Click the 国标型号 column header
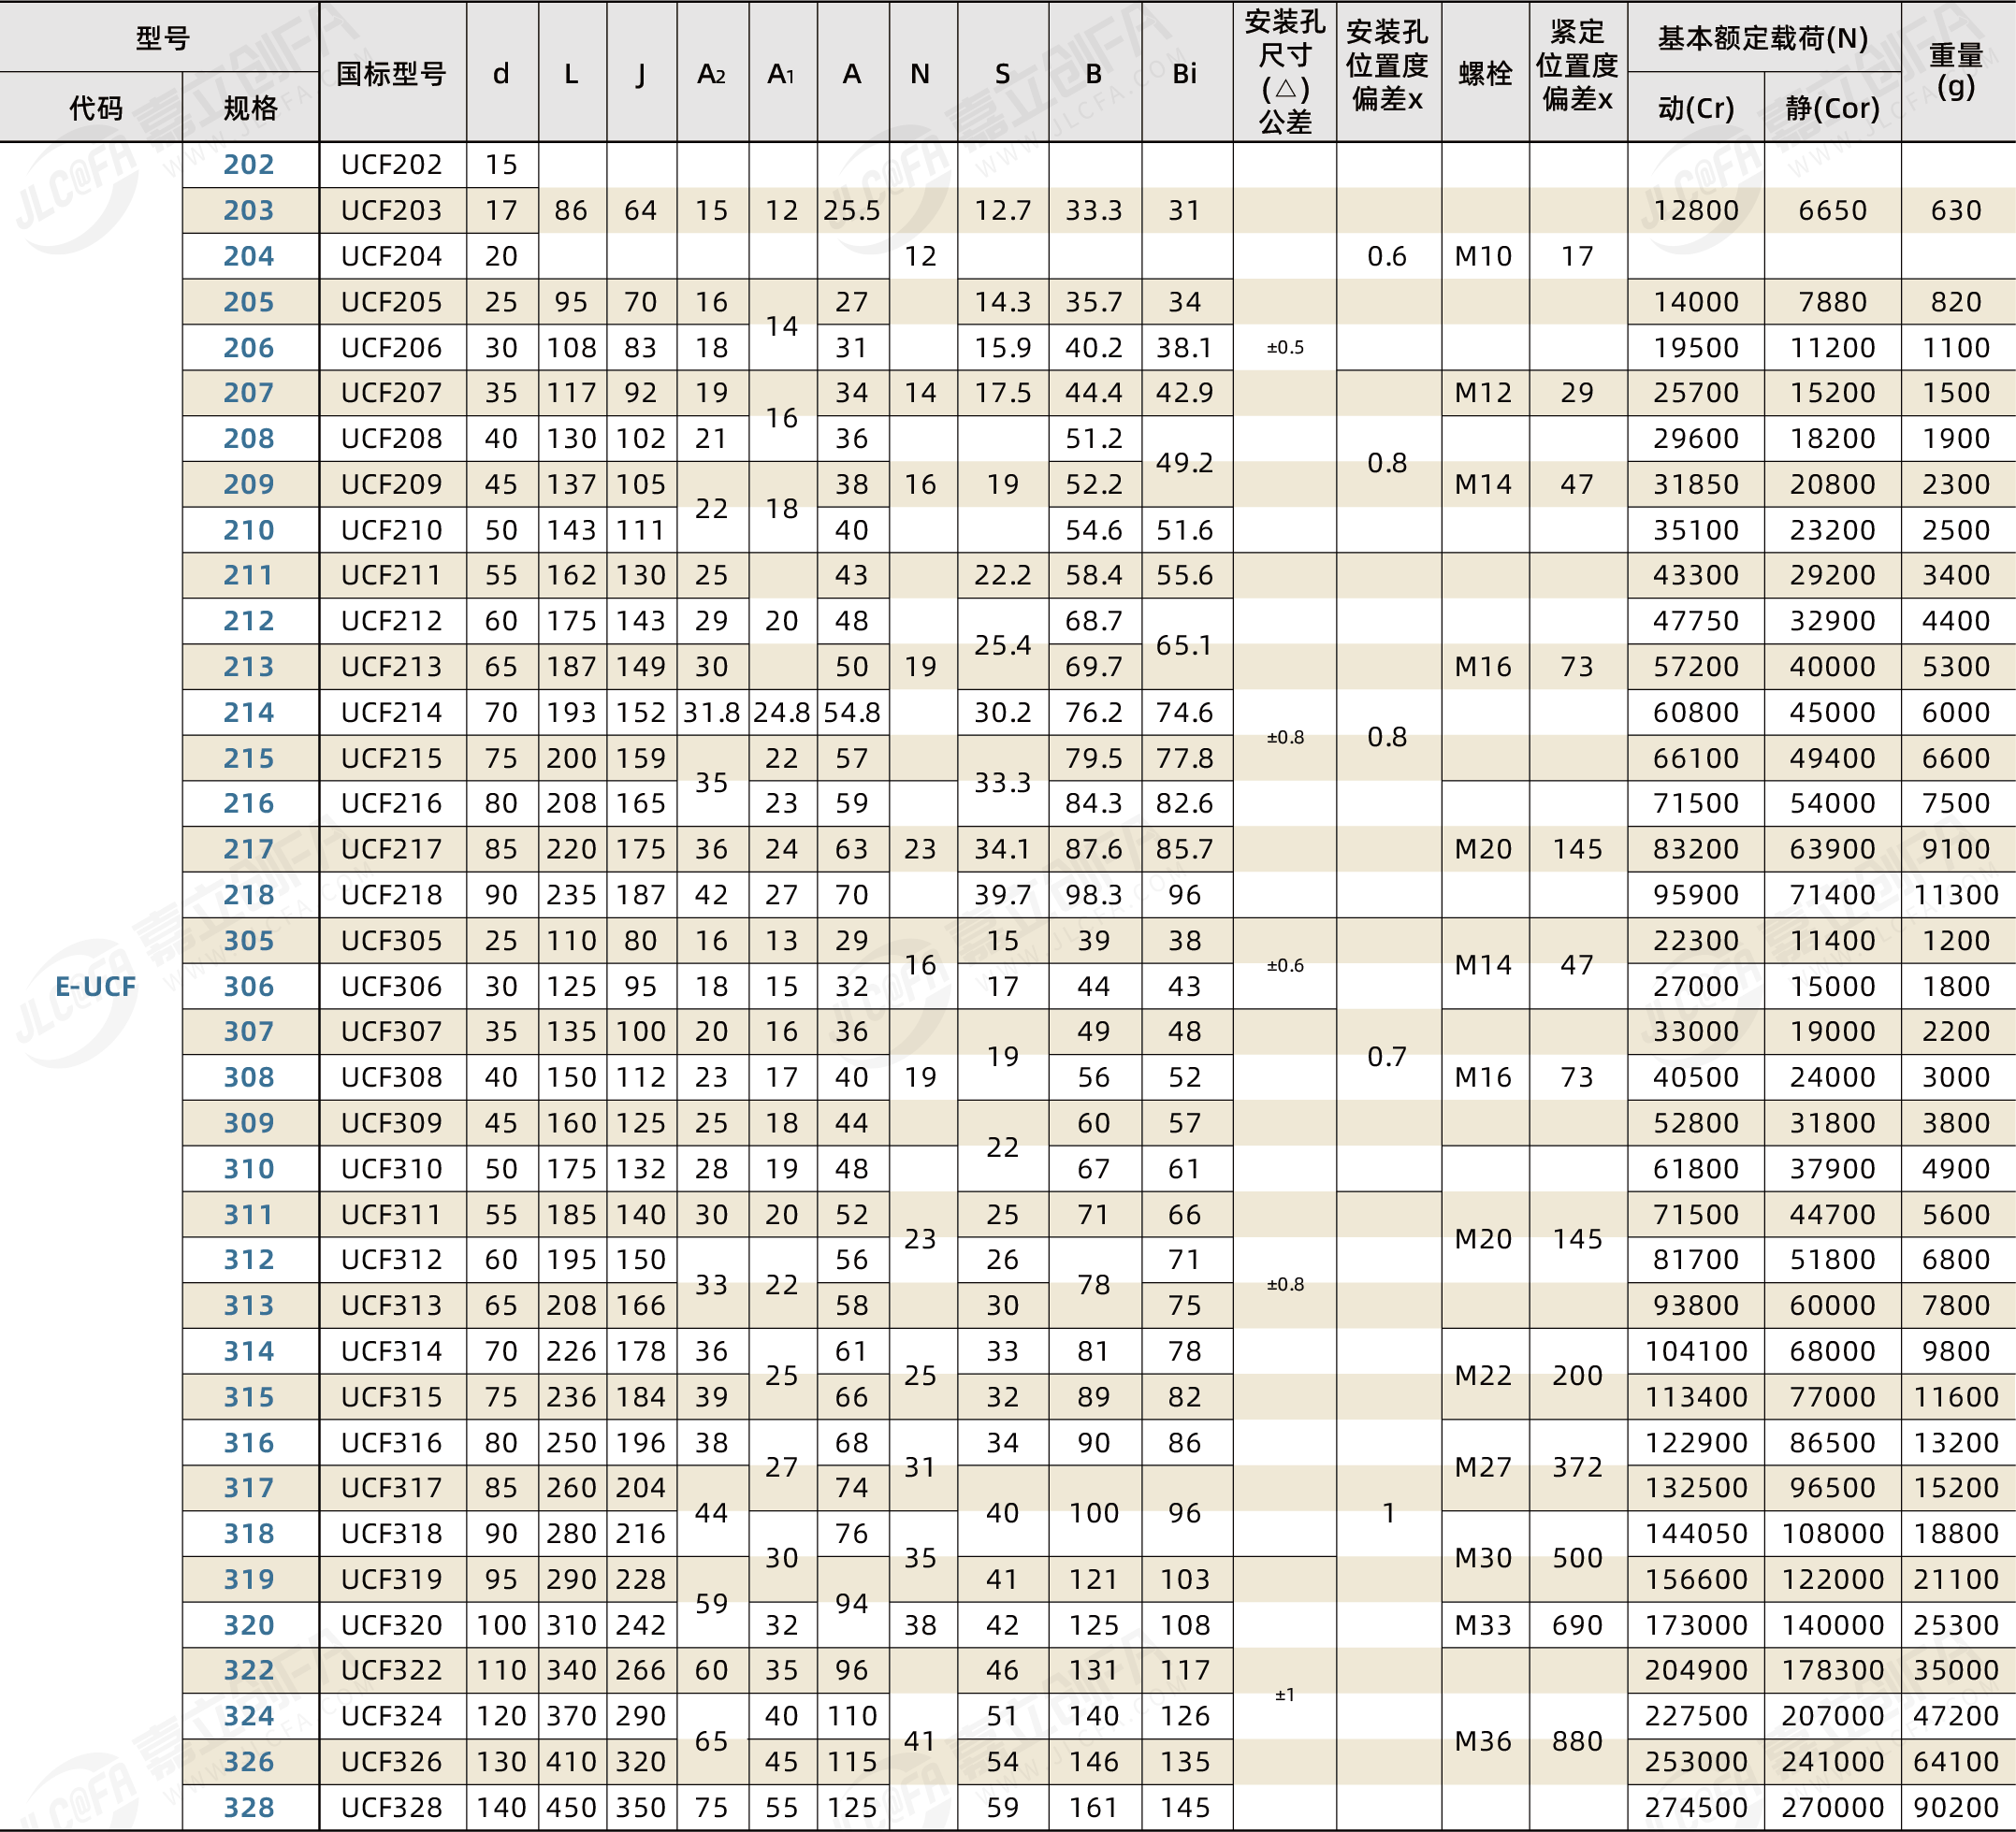2016x1832 pixels. [x=392, y=73]
